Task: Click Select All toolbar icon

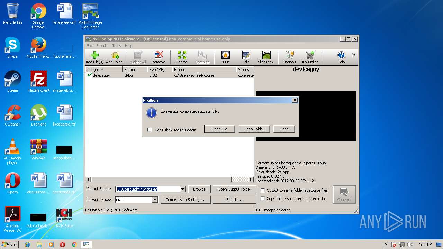Action: point(138,57)
